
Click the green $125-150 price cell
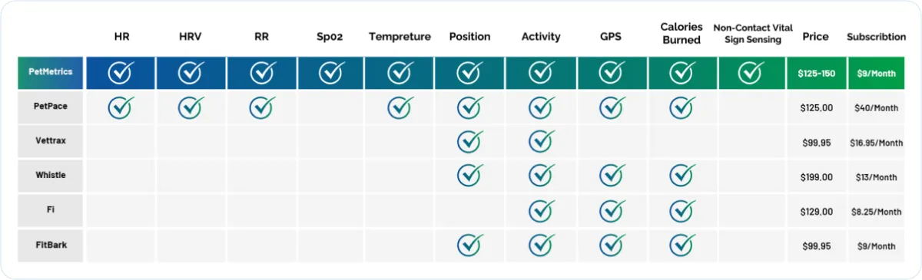click(x=815, y=74)
